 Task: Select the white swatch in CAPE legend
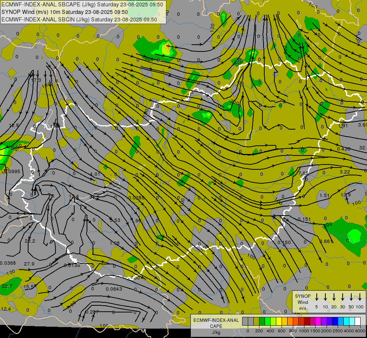coord(357,321)
